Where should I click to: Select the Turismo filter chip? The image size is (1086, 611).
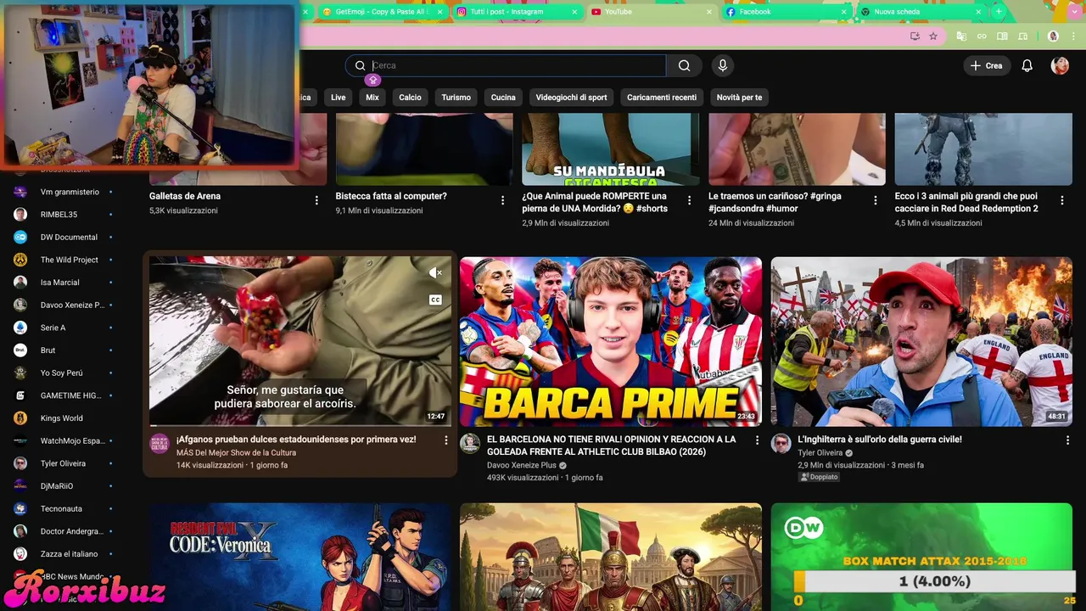click(456, 98)
